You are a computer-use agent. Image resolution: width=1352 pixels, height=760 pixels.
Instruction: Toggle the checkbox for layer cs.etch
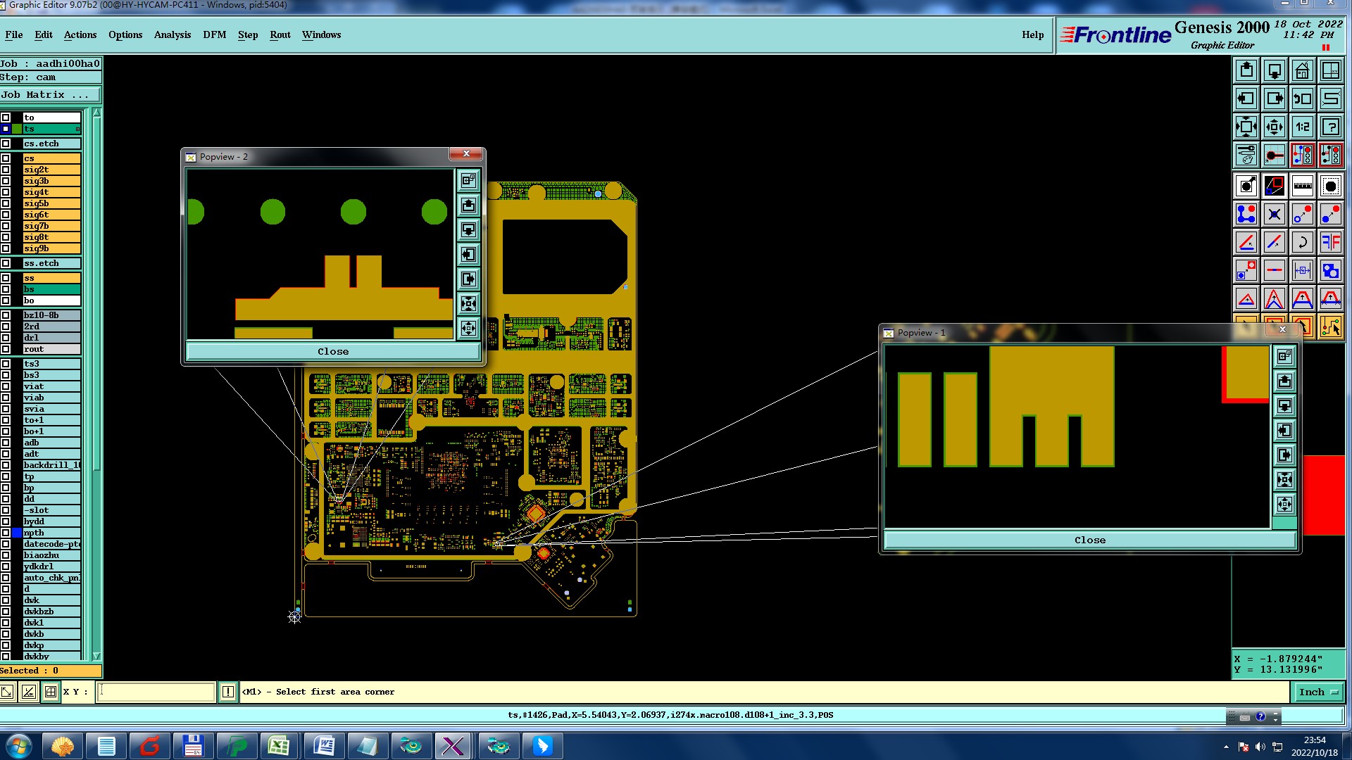6,144
